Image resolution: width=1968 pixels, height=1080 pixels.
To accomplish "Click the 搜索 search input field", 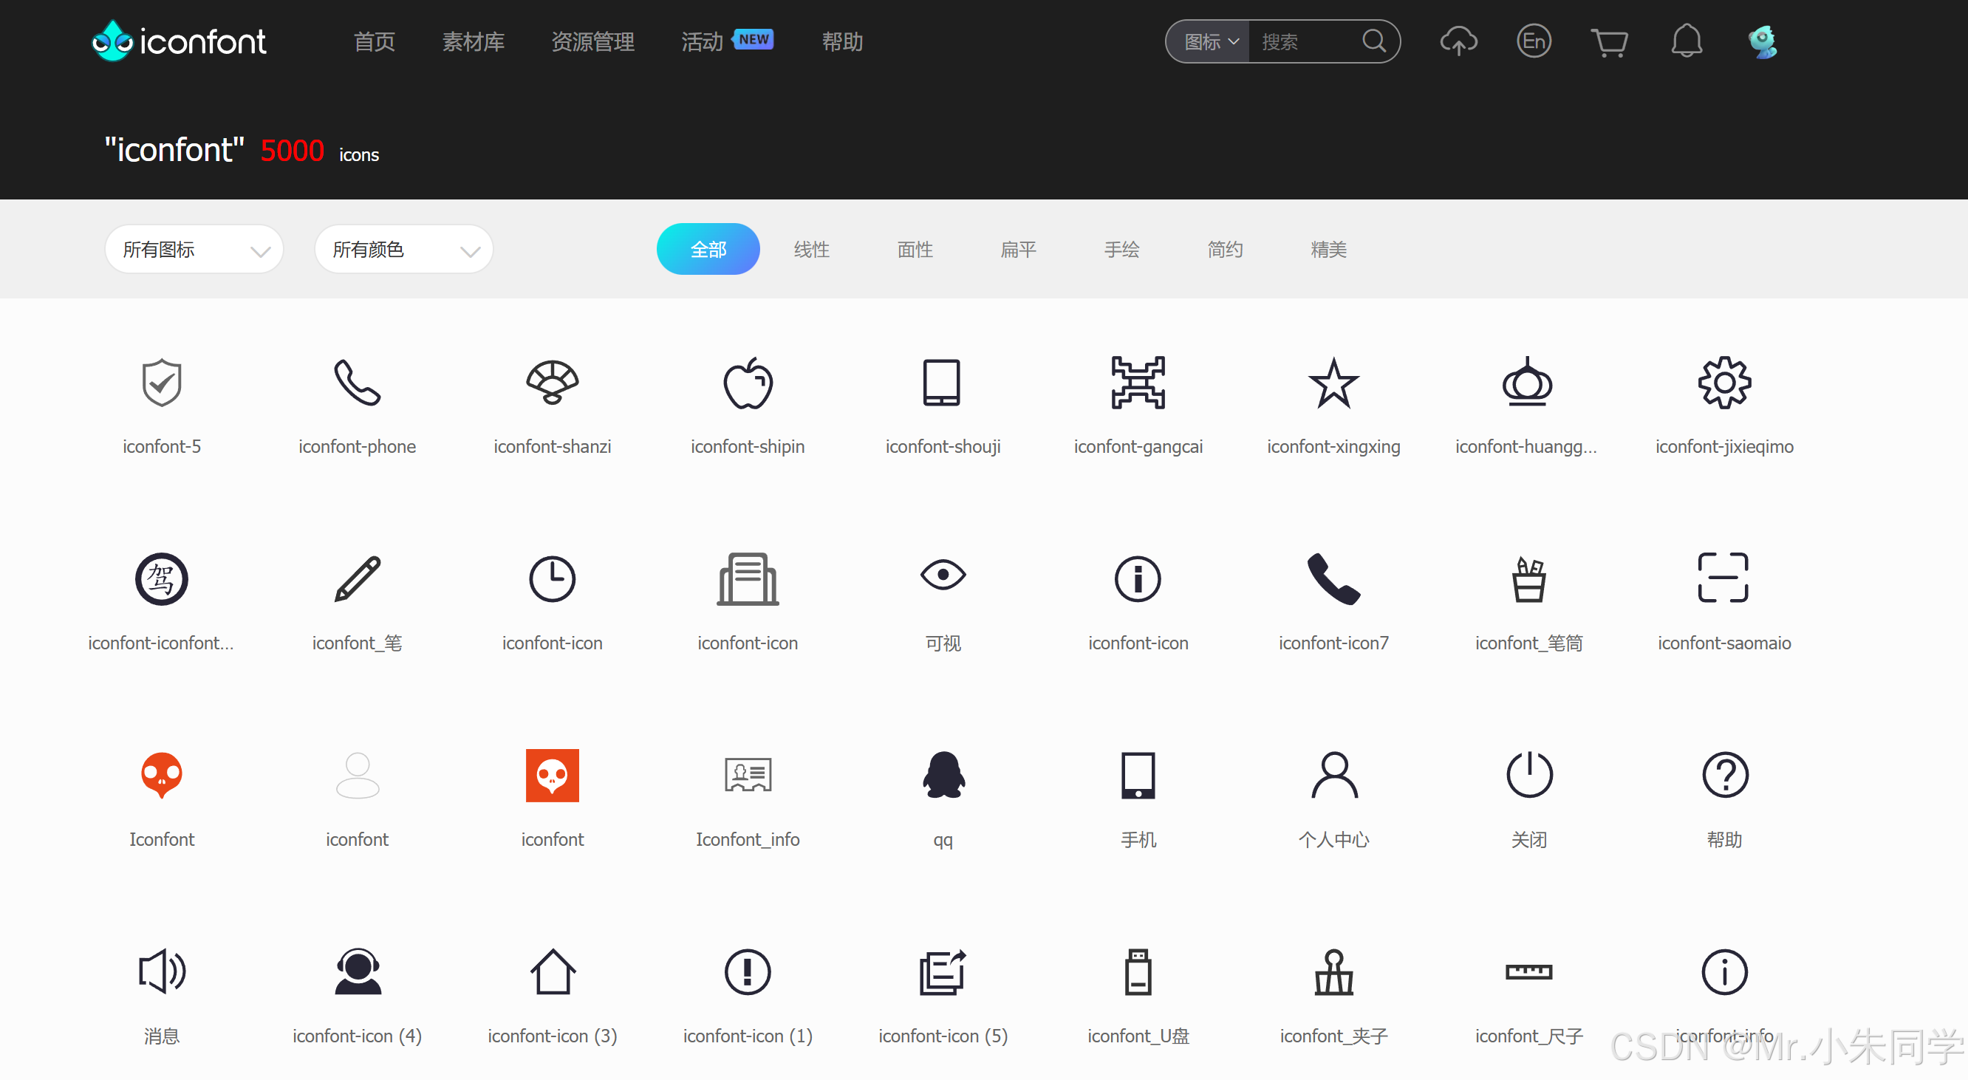I will tap(1305, 42).
